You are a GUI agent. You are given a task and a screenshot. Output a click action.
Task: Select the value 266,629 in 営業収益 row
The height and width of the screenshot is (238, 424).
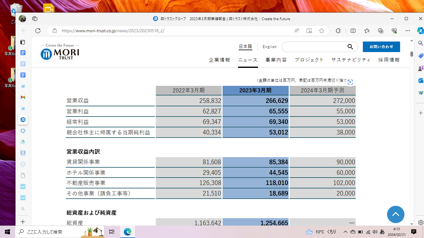click(x=277, y=101)
